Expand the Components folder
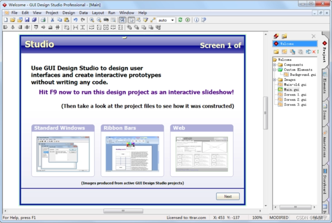Image resolution: width=332 pixels, height=223 pixels. [x=275, y=65]
